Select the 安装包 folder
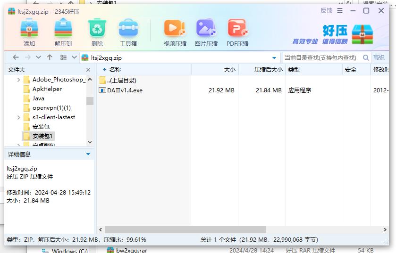 pyautogui.click(x=36, y=127)
